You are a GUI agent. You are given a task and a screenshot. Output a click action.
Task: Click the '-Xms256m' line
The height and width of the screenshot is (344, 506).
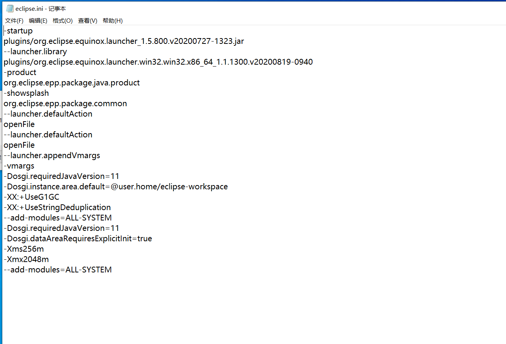(x=24, y=249)
